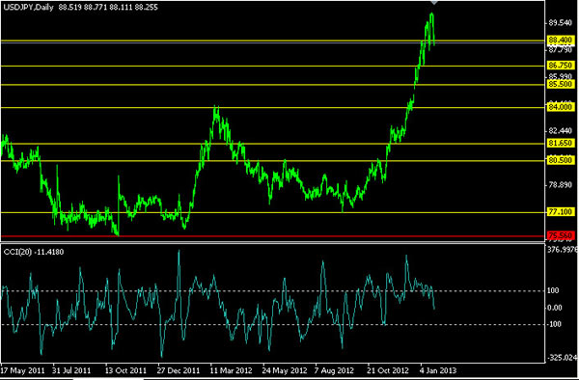Screen dimensions: 579x380
Task: Click the chart shift triangle marker at top
Action: tap(434, 2)
